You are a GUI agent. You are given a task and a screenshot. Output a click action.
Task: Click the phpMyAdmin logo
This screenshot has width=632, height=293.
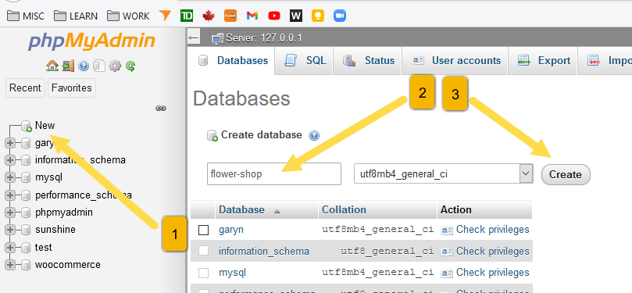click(x=91, y=41)
